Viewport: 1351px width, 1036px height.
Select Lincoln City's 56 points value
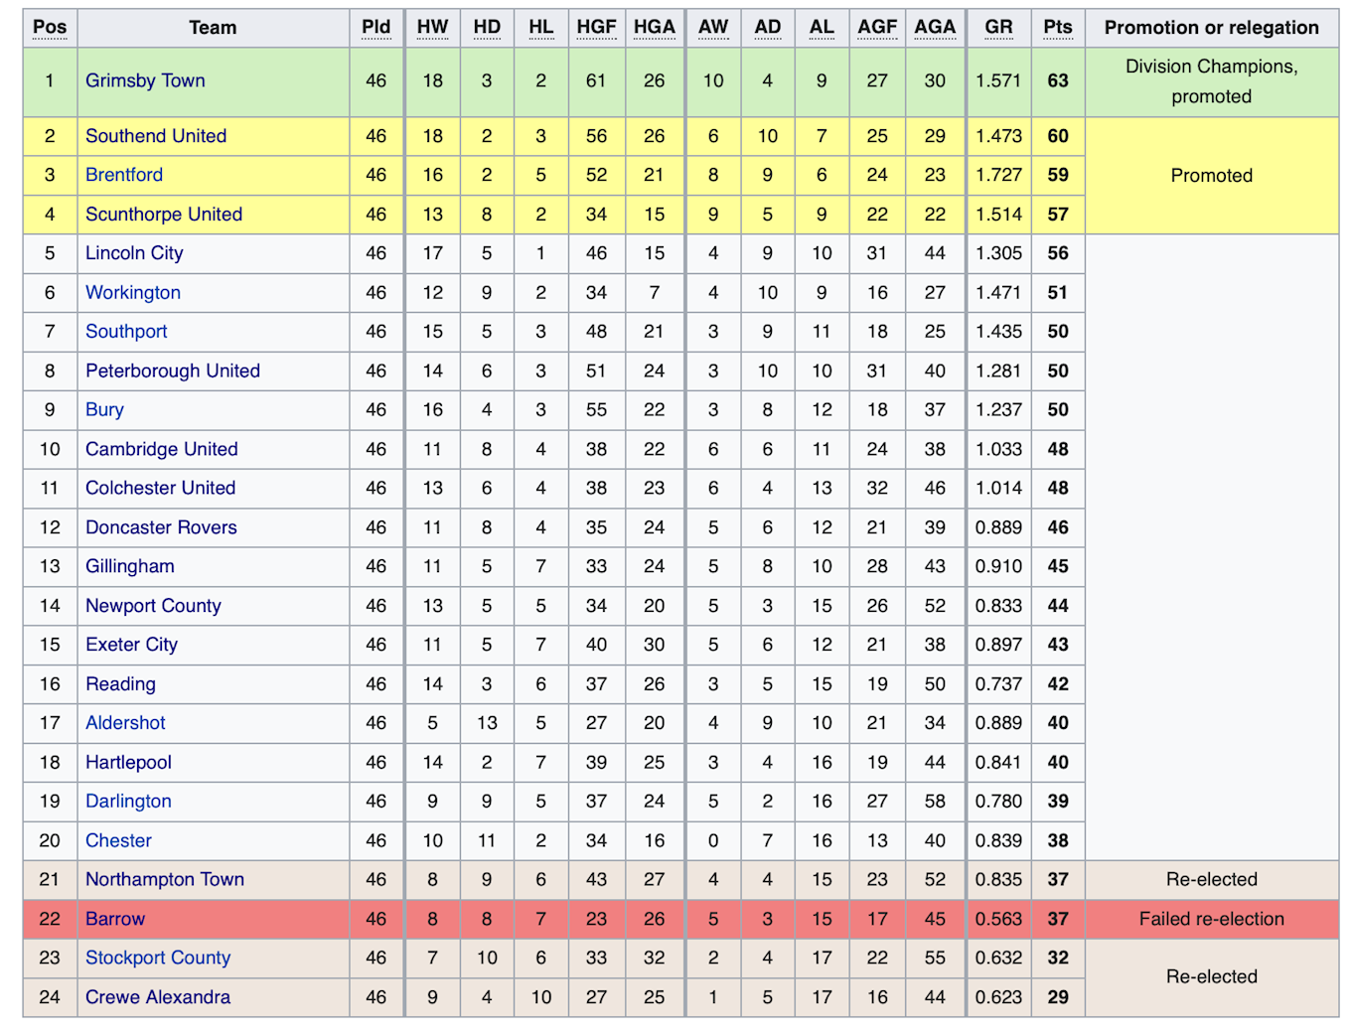click(1058, 253)
